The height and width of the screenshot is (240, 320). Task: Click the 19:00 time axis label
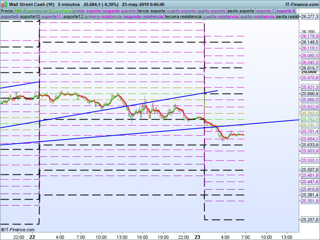[x=163, y=237]
